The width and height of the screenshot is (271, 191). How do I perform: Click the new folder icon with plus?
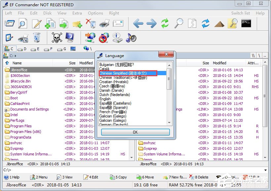(x=77, y=24)
